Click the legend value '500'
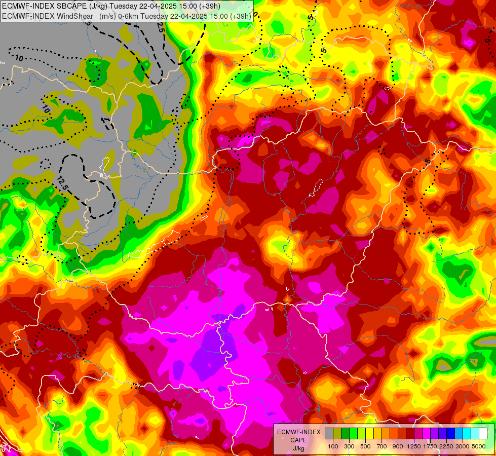Screen dimensions: 496x456 (x=365, y=446)
